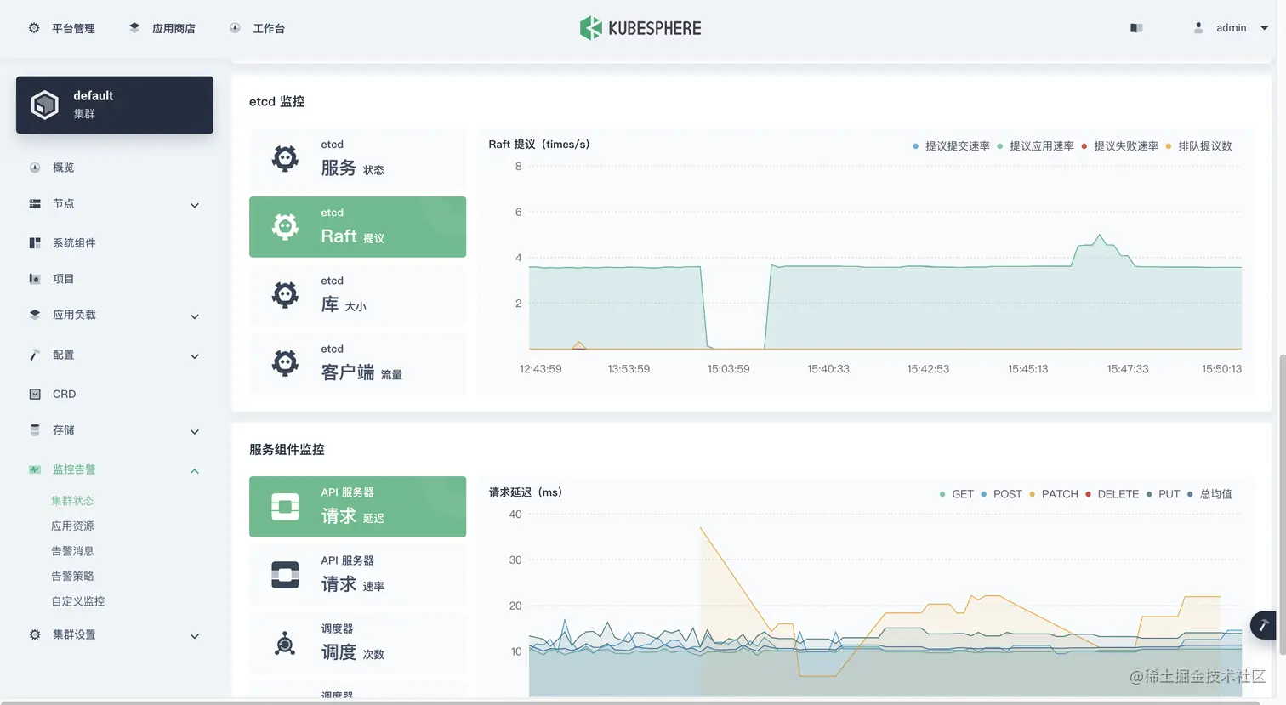Expand the 配置 menu chevron
The height and width of the screenshot is (705, 1286).
(194, 356)
